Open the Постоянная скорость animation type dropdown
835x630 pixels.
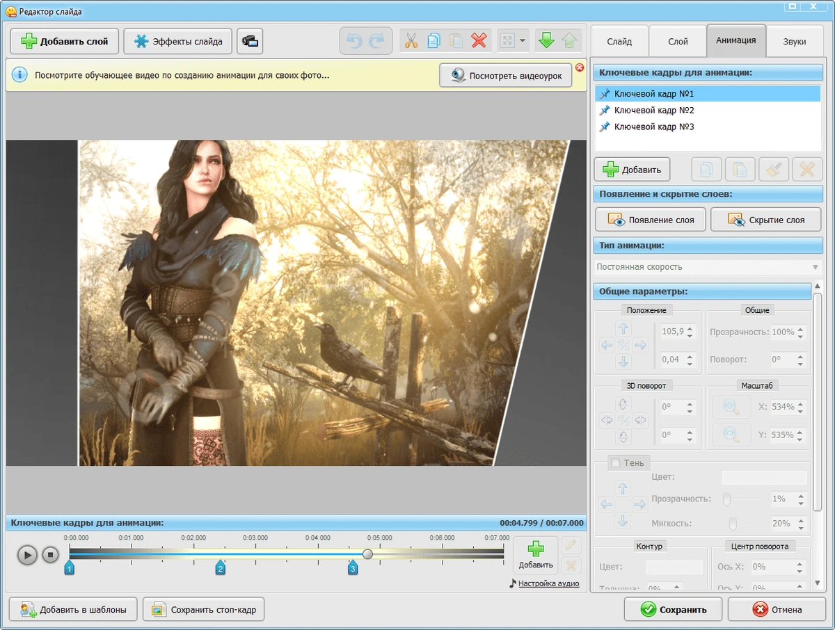[x=708, y=267]
